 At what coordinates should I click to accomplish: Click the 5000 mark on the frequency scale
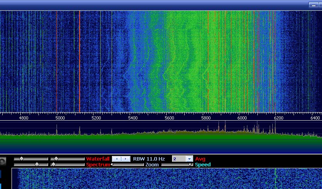click(60, 118)
